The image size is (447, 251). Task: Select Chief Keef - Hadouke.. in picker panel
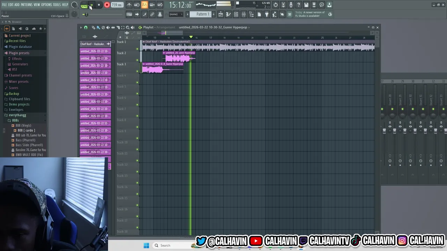[x=95, y=44]
